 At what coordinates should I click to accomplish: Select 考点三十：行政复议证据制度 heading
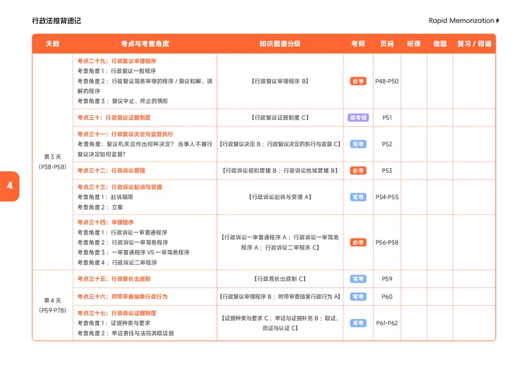click(x=114, y=117)
